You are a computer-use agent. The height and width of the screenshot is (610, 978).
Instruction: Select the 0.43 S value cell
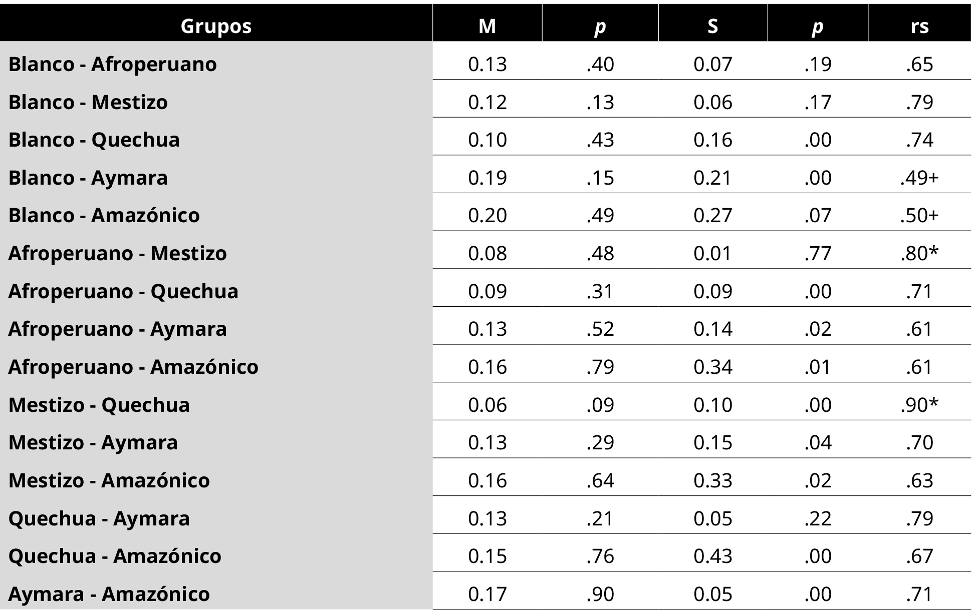coord(713,556)
